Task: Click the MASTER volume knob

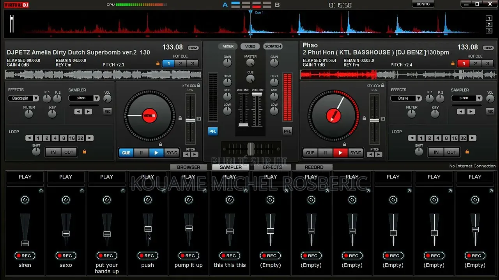Action: [x=251, y=63]
